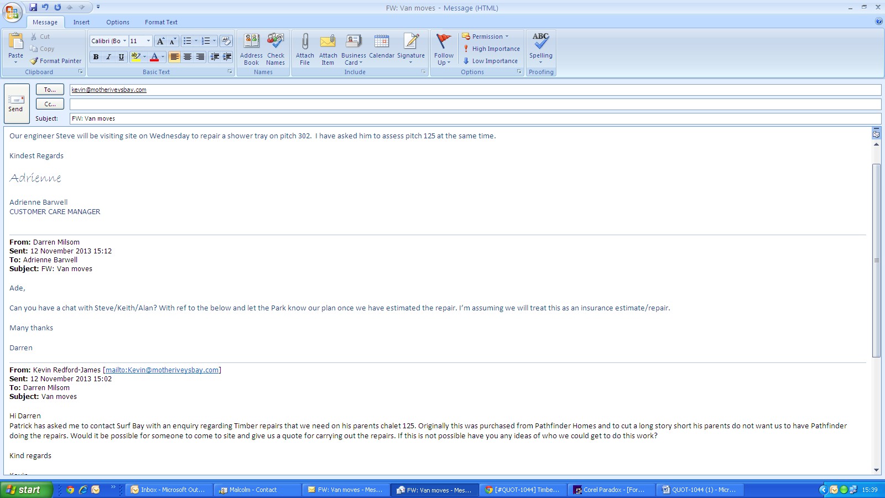Open the Basic Text dialog launcher
Image resolution: width=885 pixels, height=498 pixels.
pos(230,72)
